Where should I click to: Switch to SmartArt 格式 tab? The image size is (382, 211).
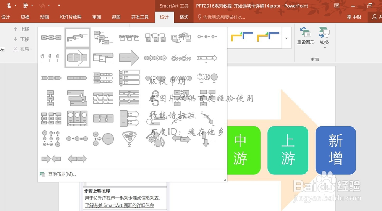tap(184, 17)
